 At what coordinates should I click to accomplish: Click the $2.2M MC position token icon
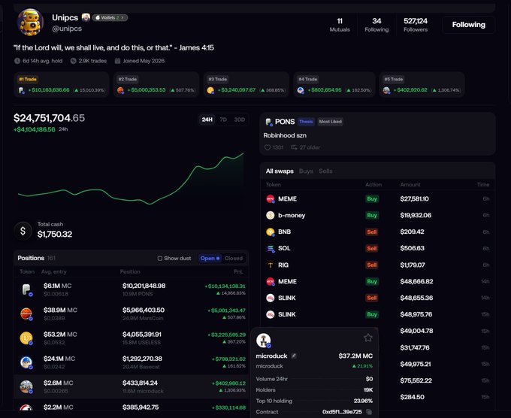click(26, 408)
